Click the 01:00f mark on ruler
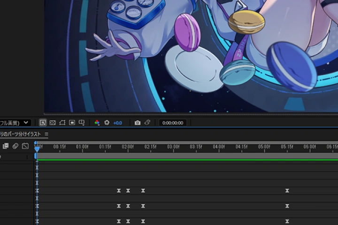The height and width of the screenshot is (225, 338). pos(82,147)
